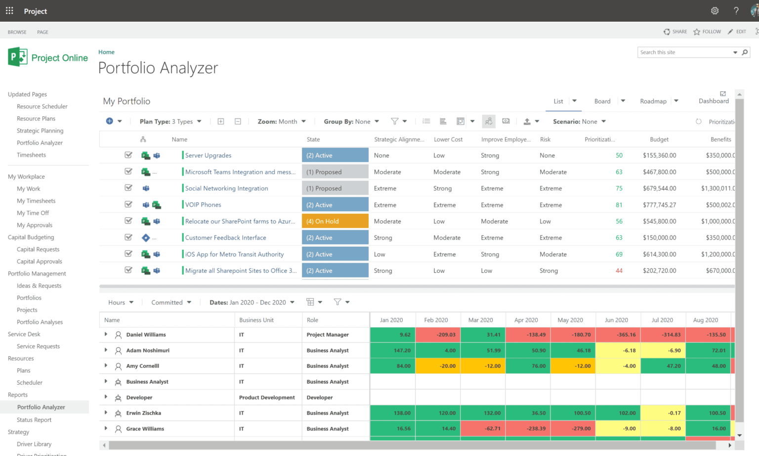Open the Hours unit dropdown
The width and height of the screenshot is (759, 456).
(x=121, y=302)
